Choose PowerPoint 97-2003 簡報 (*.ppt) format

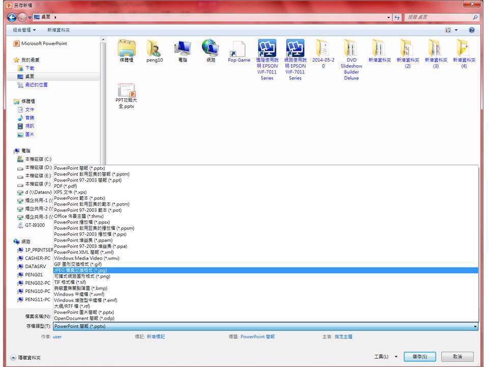[266, 180]
